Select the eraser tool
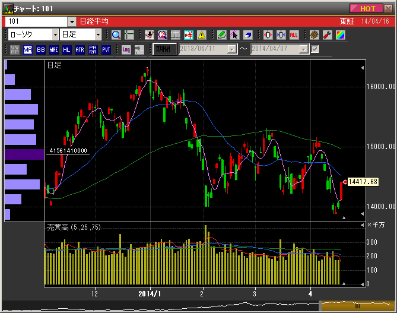 coord(248,35)
